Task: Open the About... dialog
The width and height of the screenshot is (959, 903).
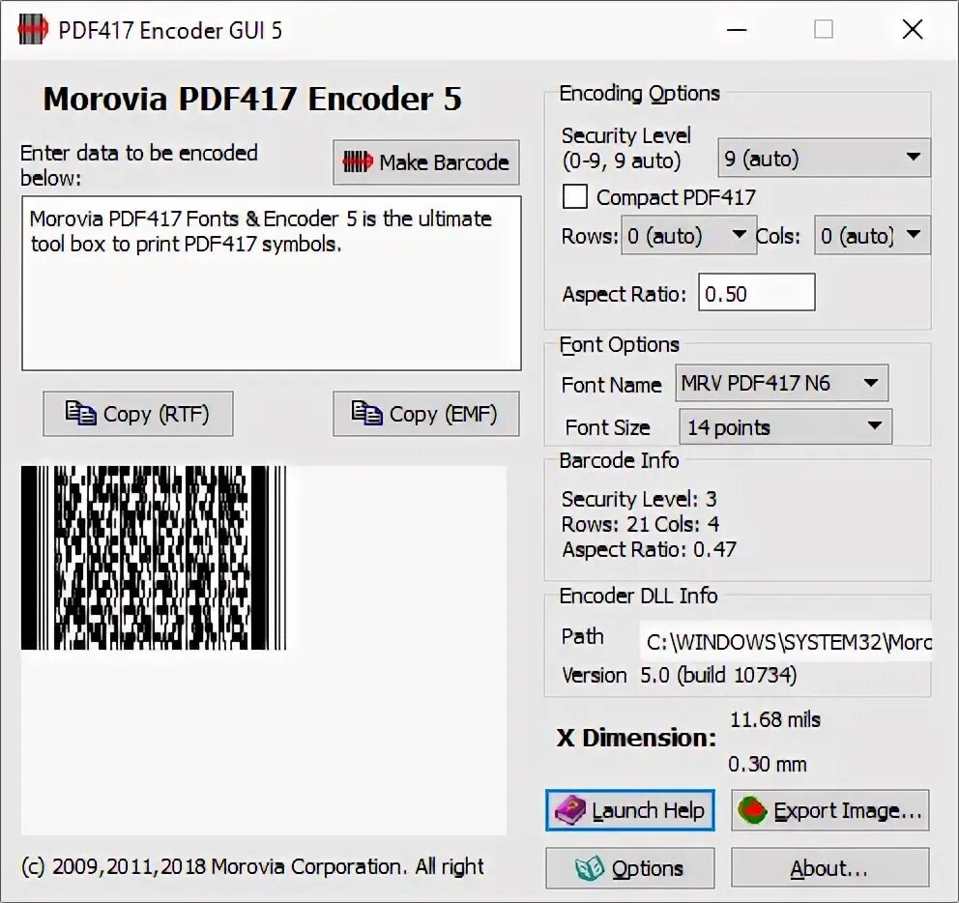Action: tap(830, 868)
